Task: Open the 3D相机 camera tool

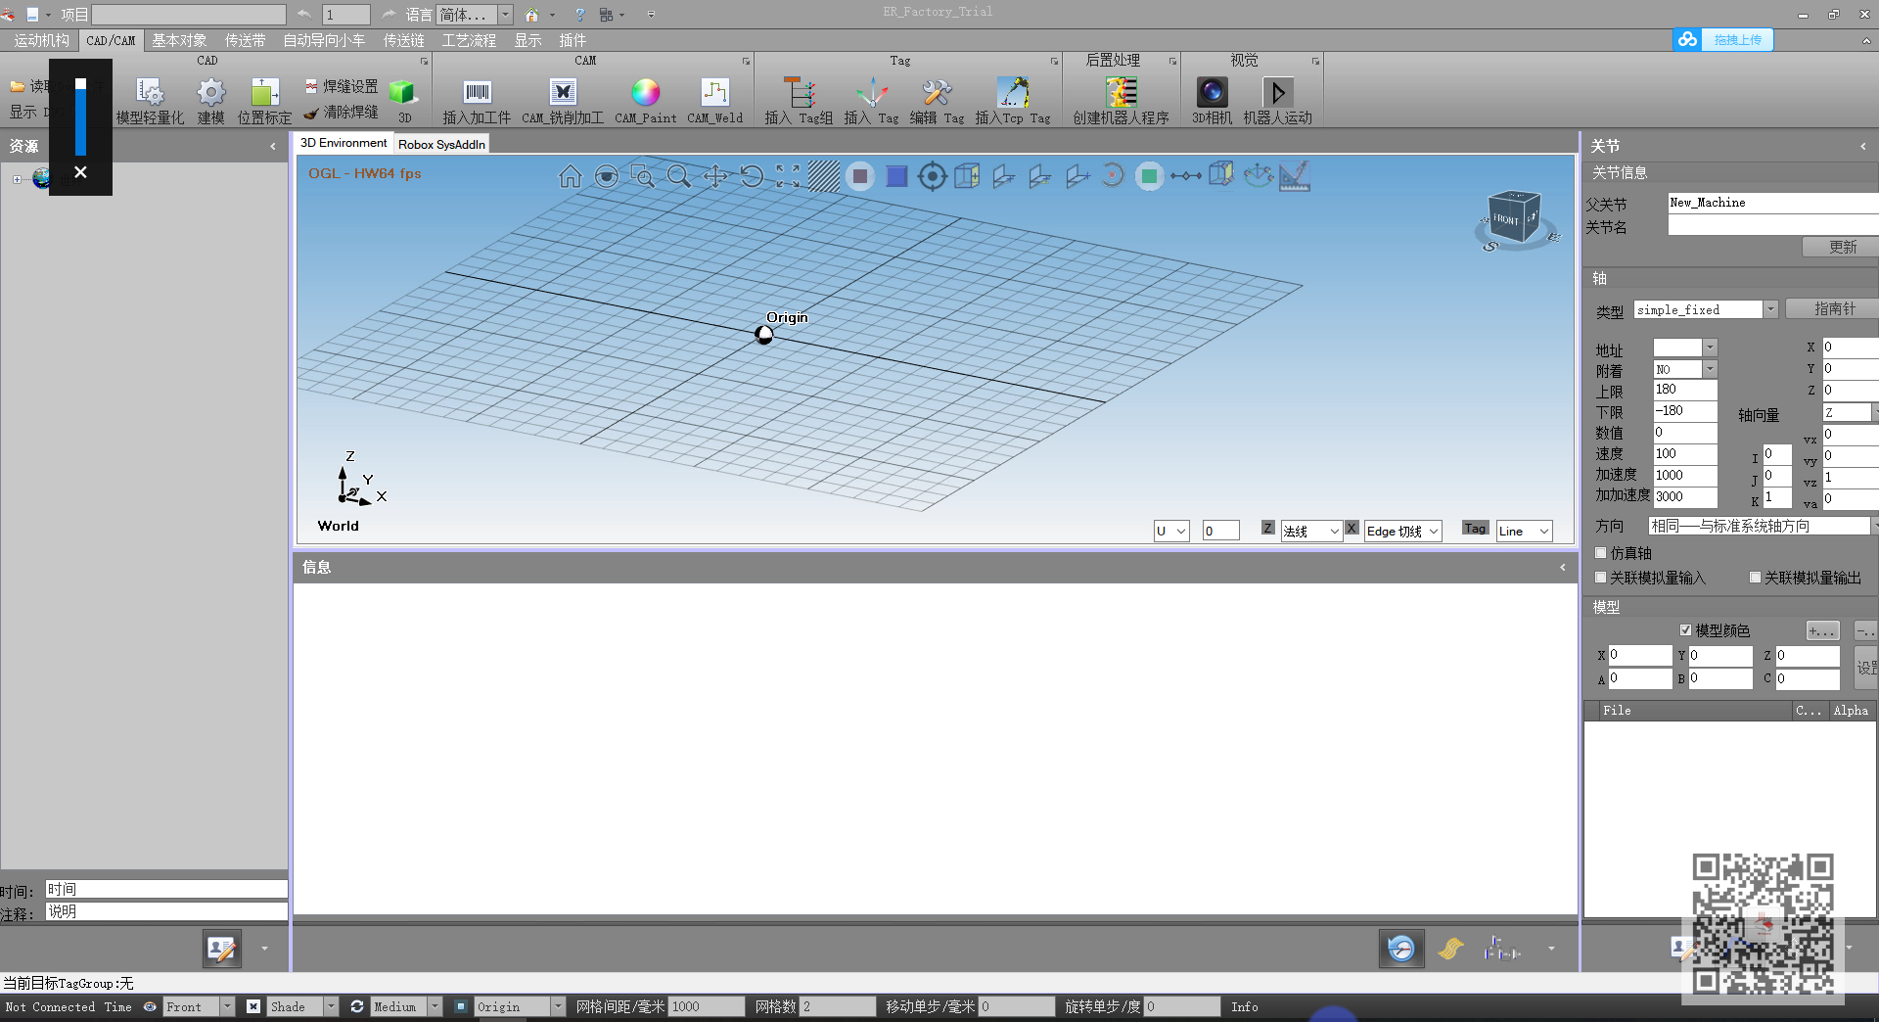Action: coord(1212,93)
